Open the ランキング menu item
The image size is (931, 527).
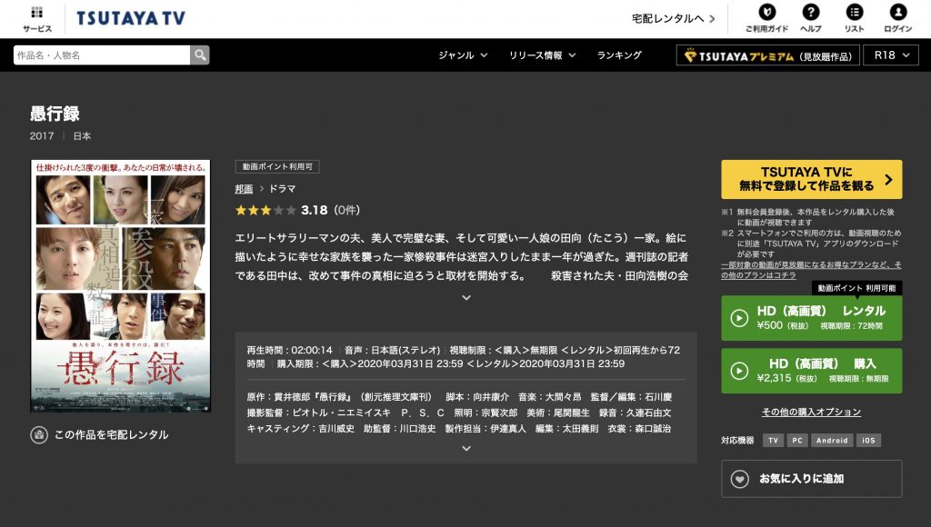tap(619, 55)
